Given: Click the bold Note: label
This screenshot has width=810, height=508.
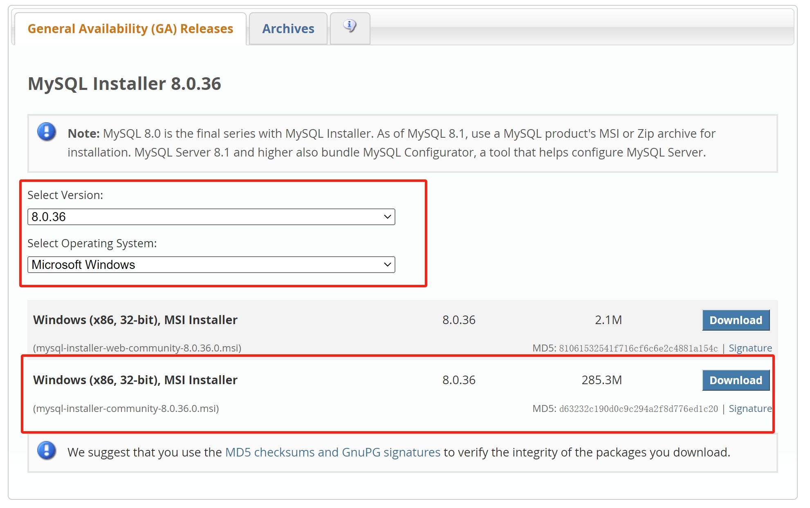Looking at the screenshot, I should pos(84,133).
